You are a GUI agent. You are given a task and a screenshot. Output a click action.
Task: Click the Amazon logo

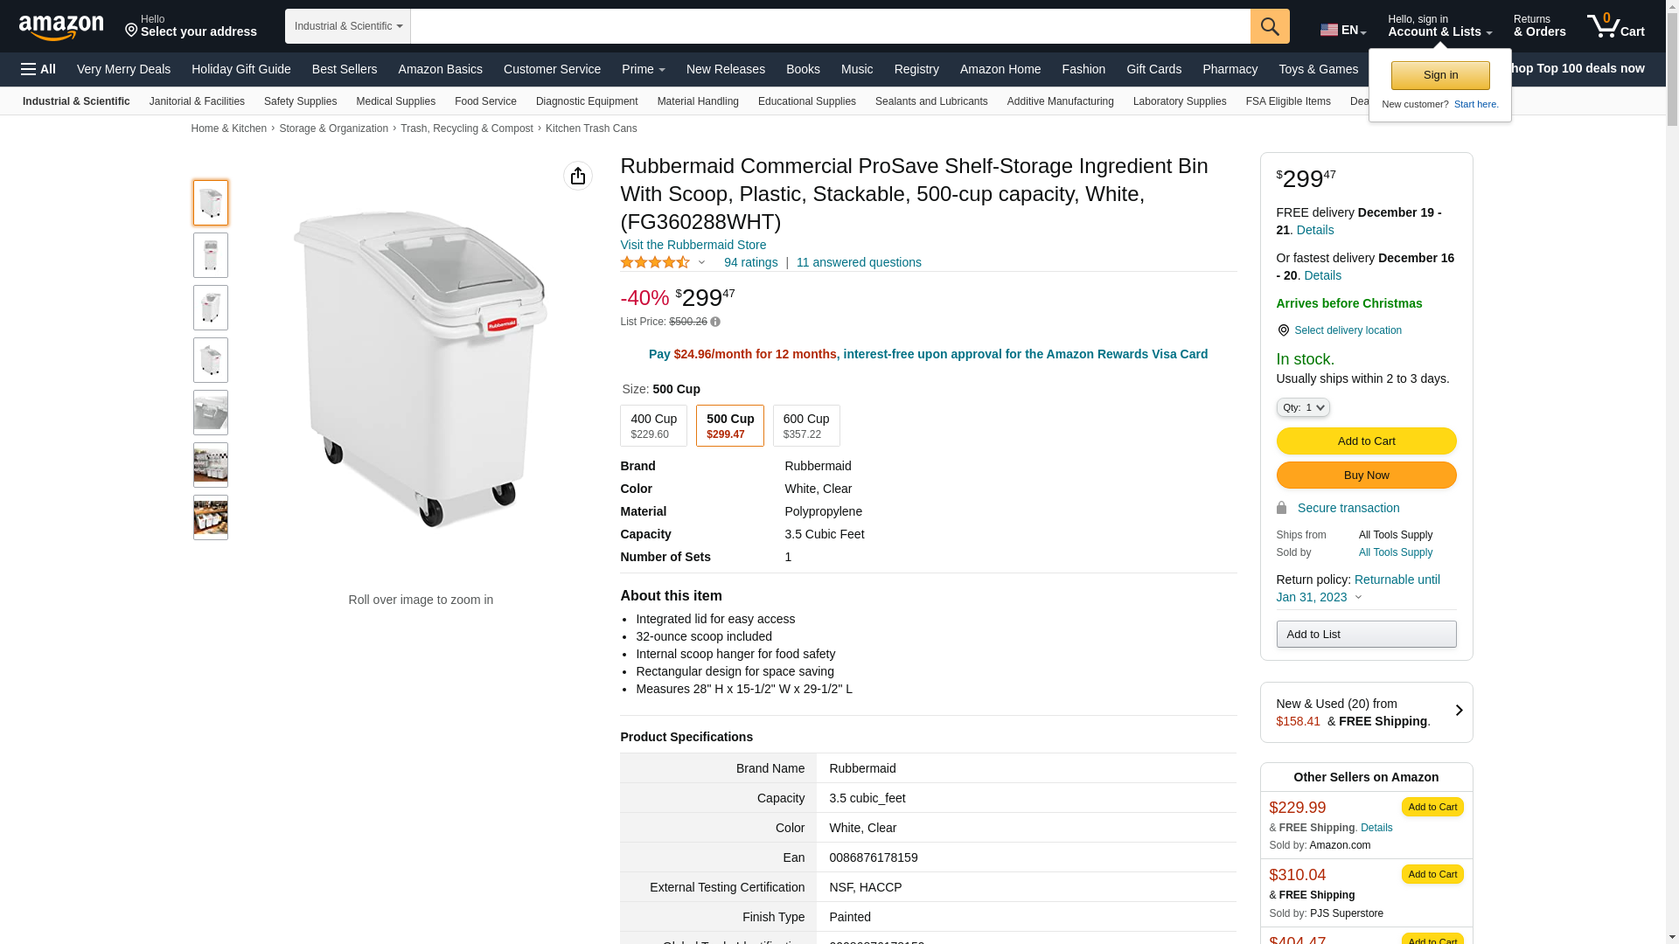tap(61, 28)
